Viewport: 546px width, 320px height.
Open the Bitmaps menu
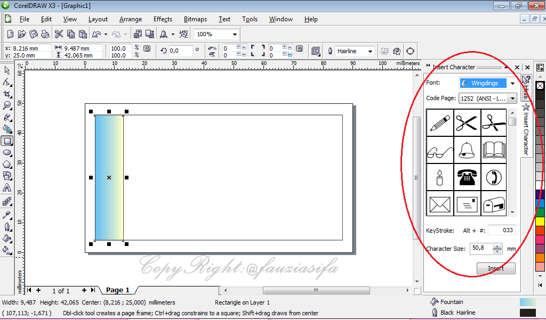coord(195,19)
